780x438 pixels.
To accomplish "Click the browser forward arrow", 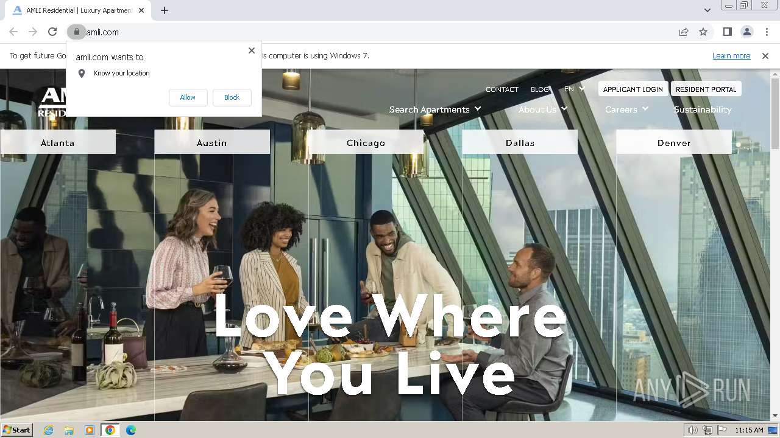I will click(33, 32).
